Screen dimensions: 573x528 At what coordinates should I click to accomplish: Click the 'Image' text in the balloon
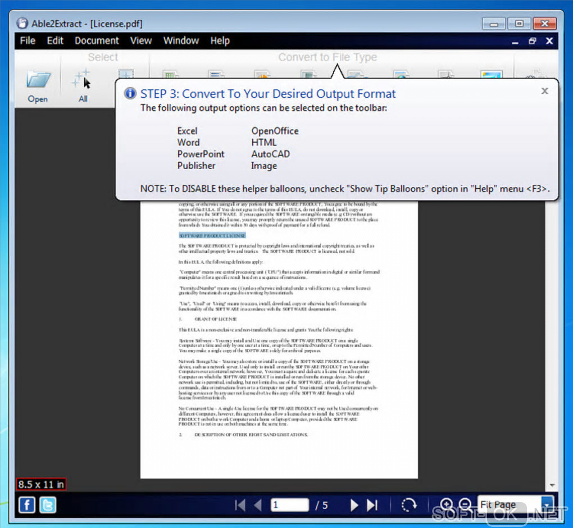(x=264, y=166)
